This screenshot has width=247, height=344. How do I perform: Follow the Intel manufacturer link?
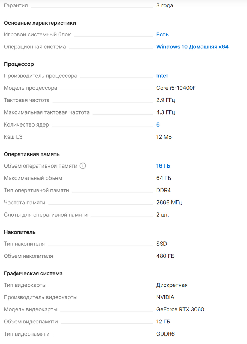tap(162, 76)
